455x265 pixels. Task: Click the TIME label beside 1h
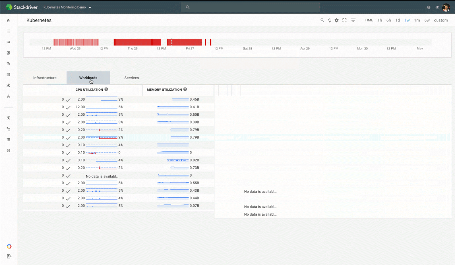369,20
